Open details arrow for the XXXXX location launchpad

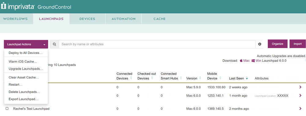[300, 95]
